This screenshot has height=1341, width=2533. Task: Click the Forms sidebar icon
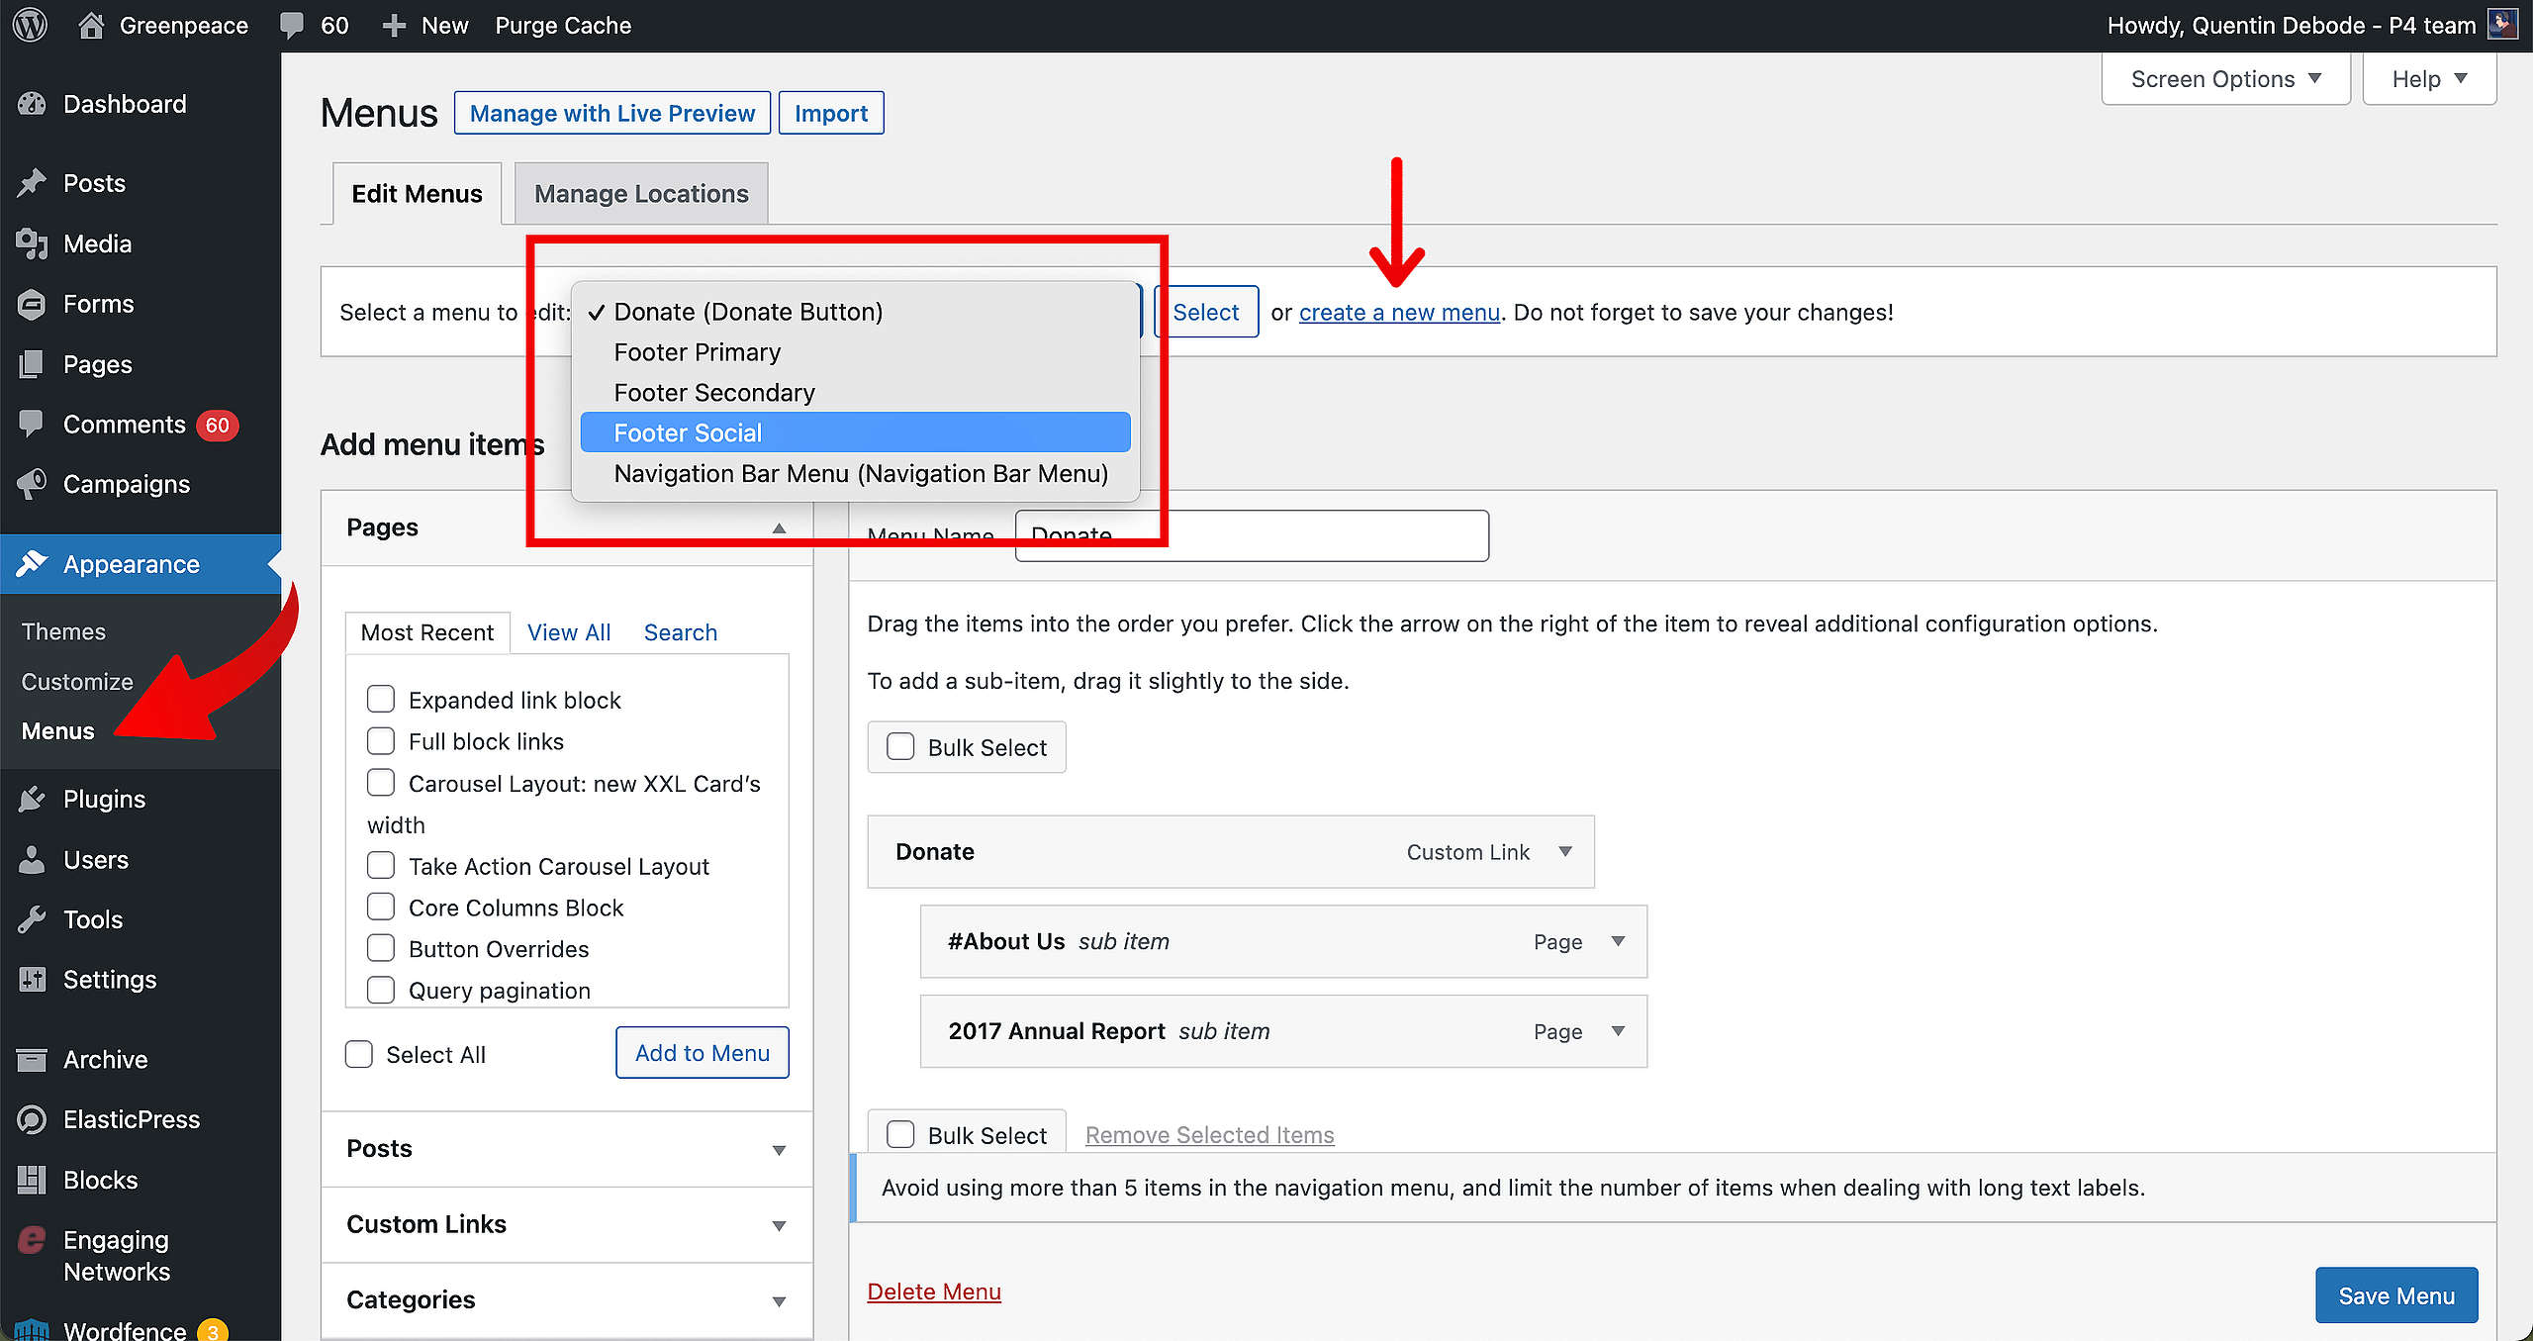pyautogui.click(x=32, y=304)
